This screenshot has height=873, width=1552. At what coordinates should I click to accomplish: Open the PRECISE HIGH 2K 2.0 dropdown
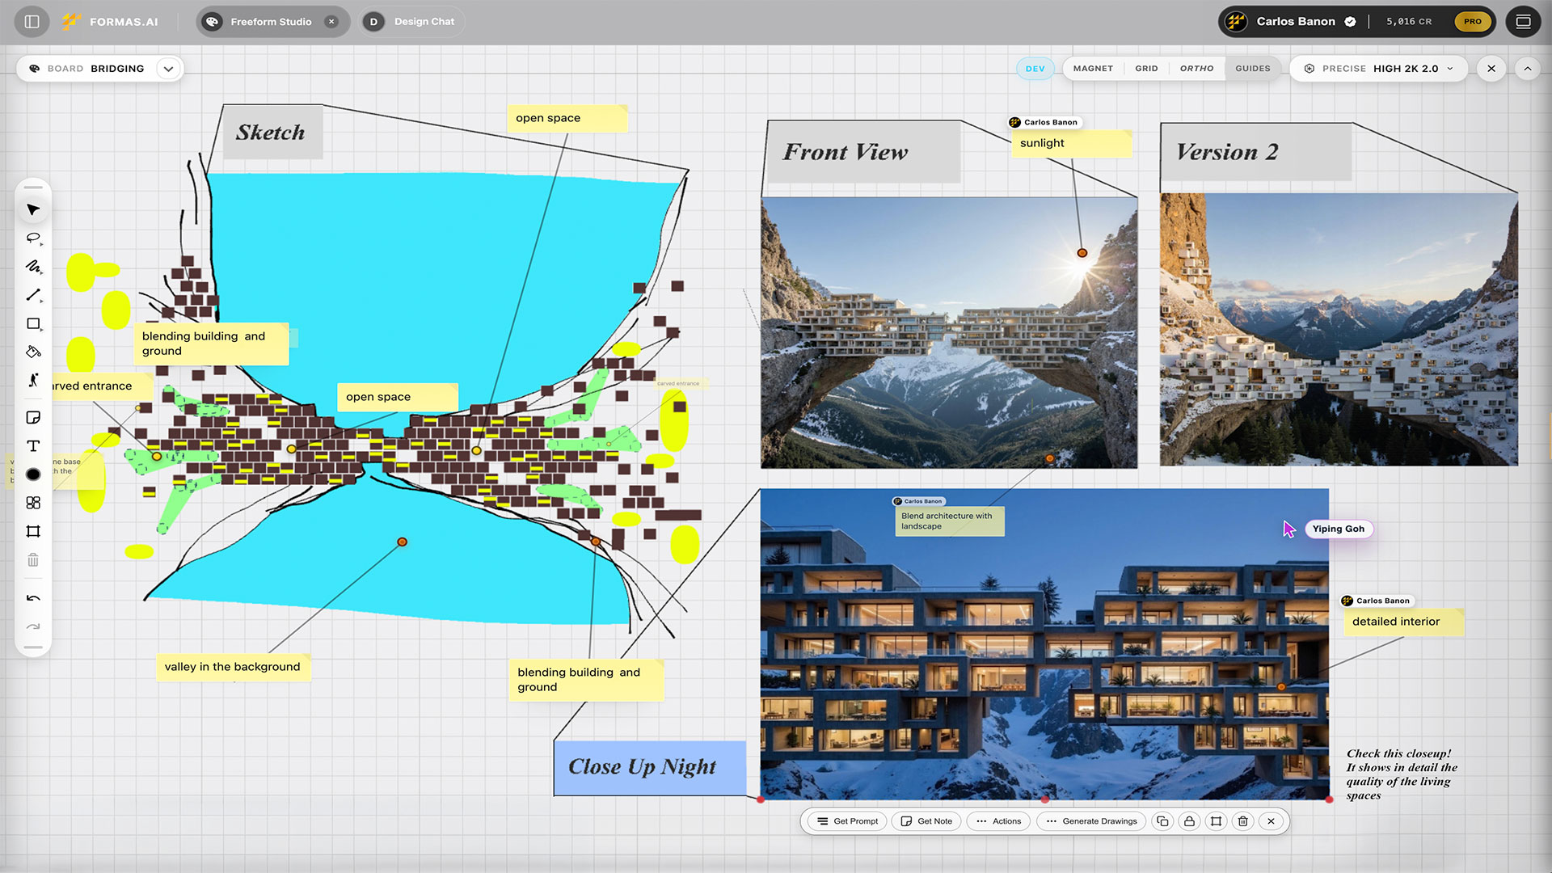coord(1379,69)
